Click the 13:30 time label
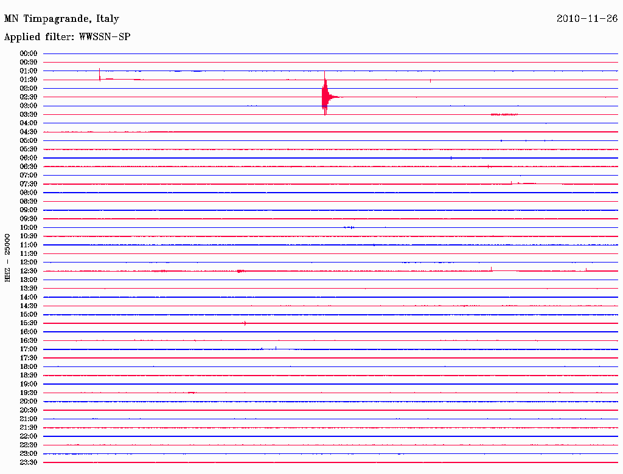 (28, 288)
